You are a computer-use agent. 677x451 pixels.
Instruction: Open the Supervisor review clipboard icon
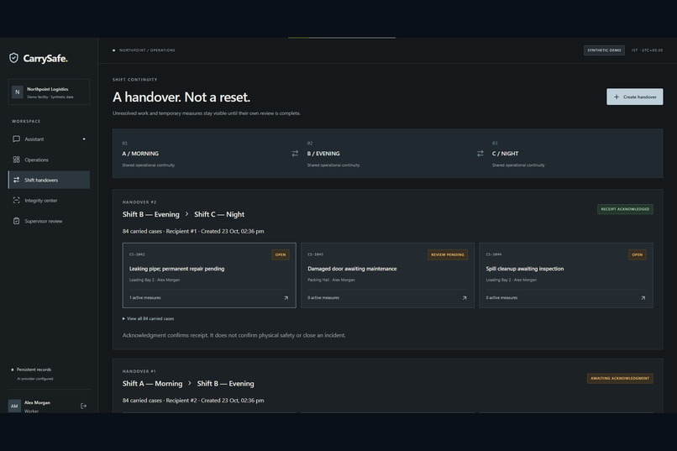17,221
